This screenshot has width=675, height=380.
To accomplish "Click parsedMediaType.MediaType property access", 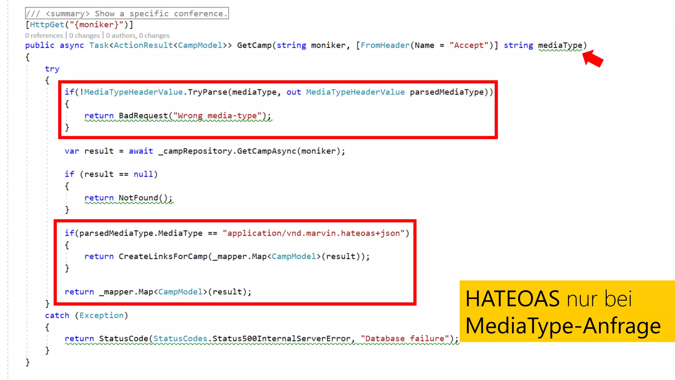I will click(x=141, y=233).
